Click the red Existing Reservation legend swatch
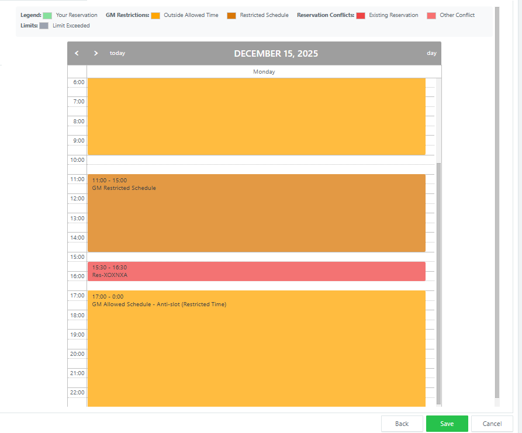This screenshot has height=433, width=522. (x=361, y=15)
